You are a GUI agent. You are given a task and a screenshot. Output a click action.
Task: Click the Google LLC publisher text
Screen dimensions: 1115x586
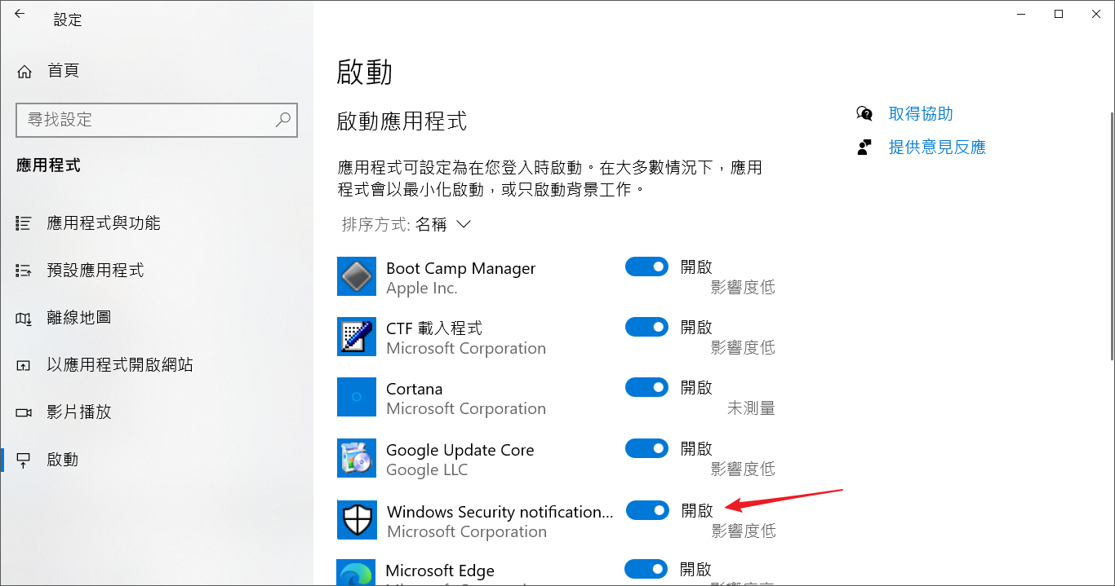tap(427, 469)
